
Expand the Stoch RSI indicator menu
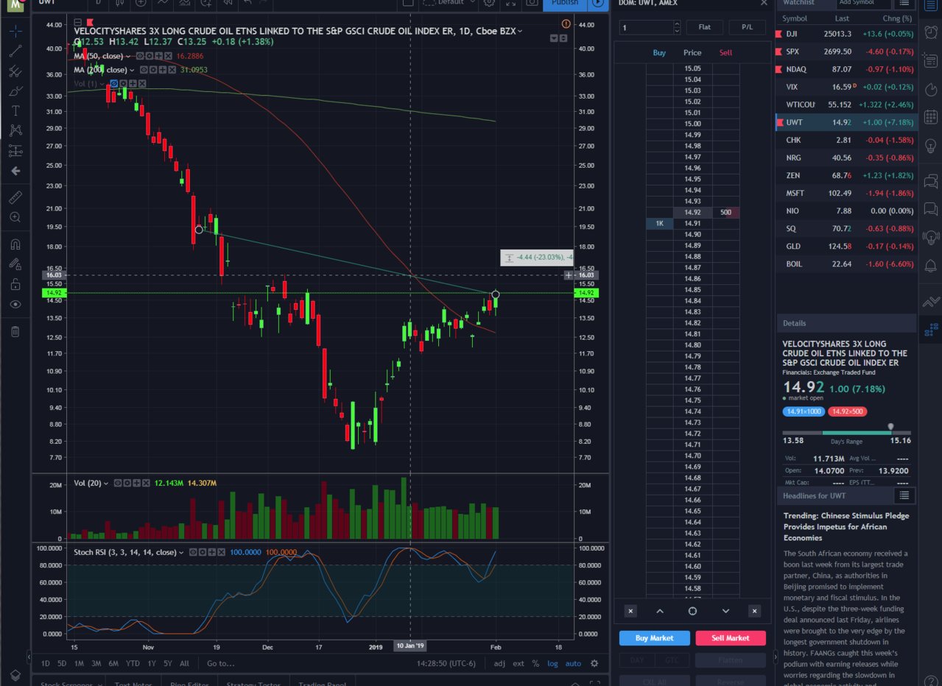click(181, 552)
